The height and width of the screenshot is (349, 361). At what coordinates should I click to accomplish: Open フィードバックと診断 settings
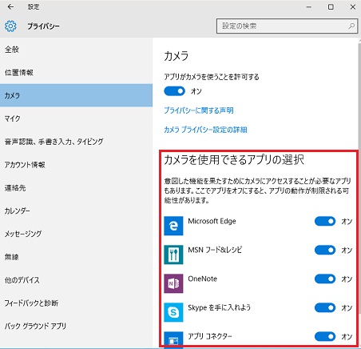[76, 303]
